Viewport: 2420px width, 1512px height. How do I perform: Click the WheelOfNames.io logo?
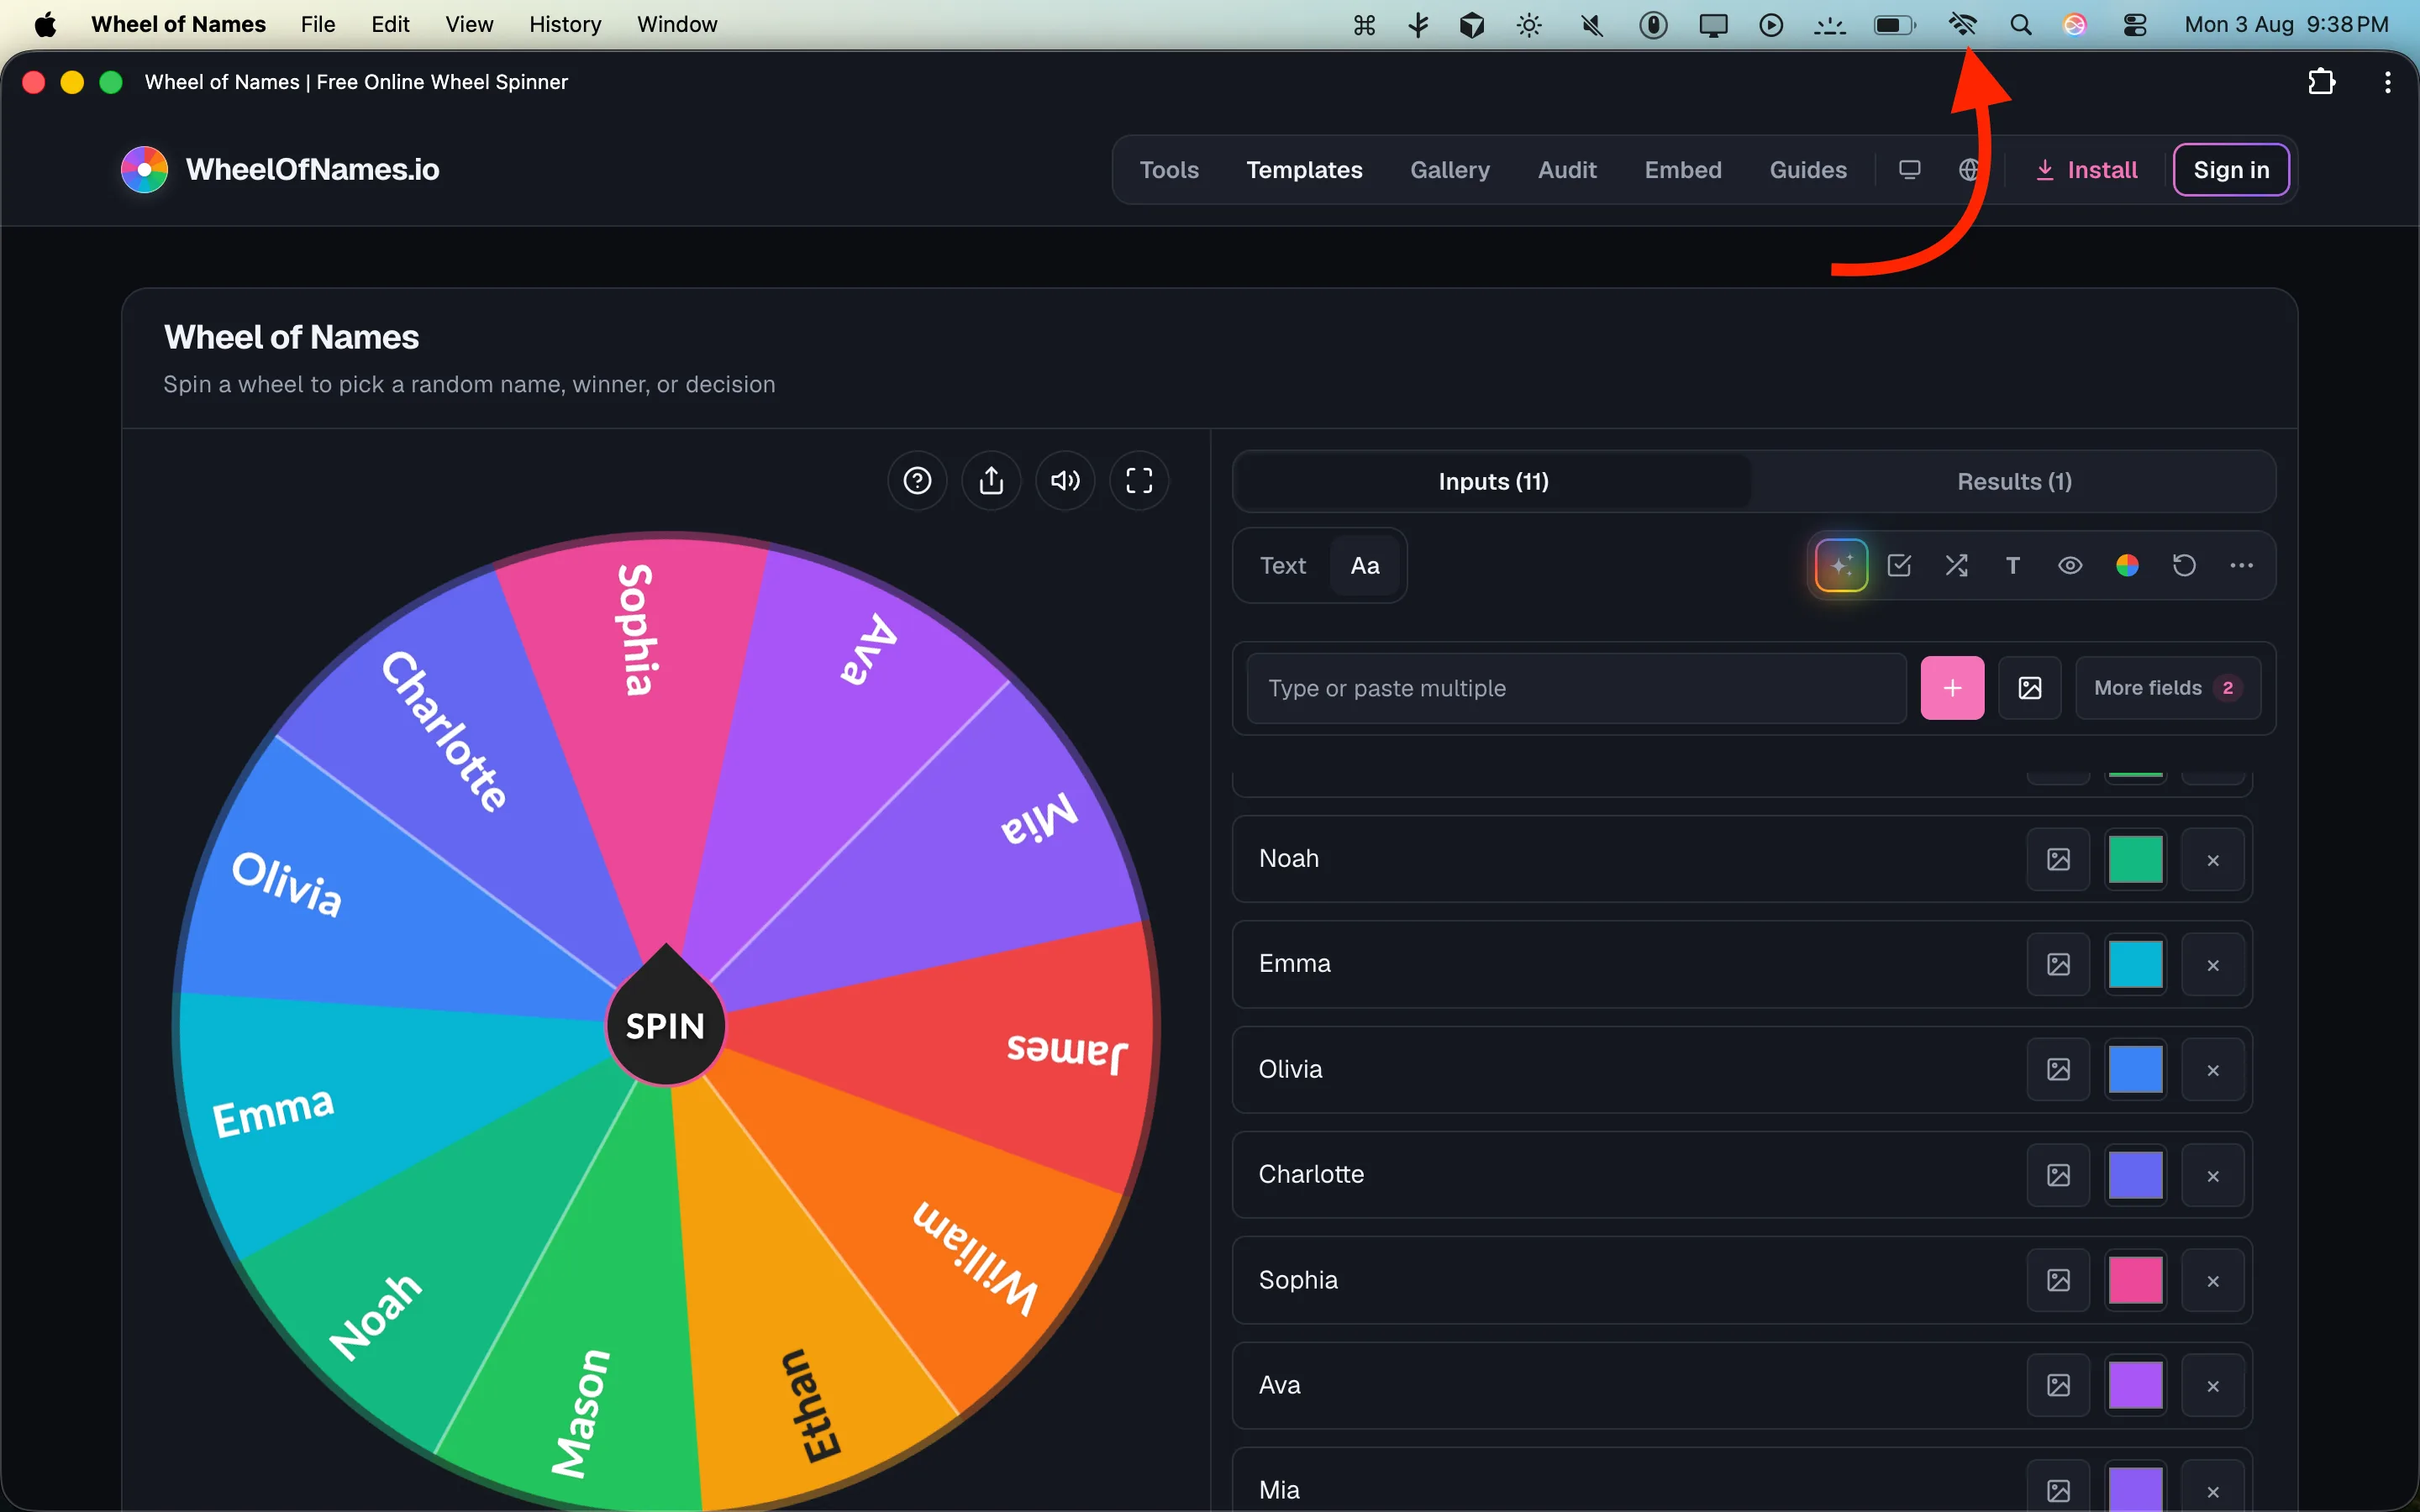(x=280, y=170)
